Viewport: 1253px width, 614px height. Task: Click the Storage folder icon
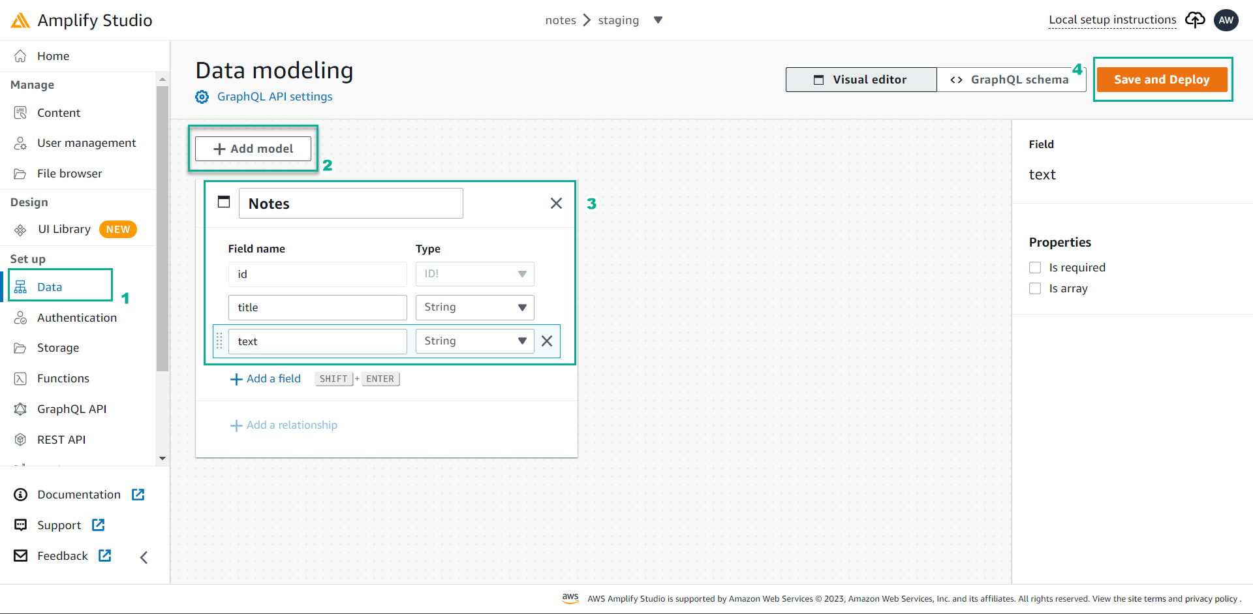(20, 348)
